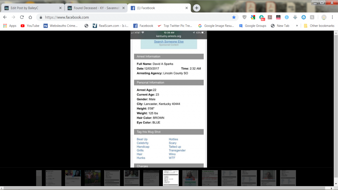Bookmark this page with the star icon
The height and width of the screenshot is (190, 338).
234,17
